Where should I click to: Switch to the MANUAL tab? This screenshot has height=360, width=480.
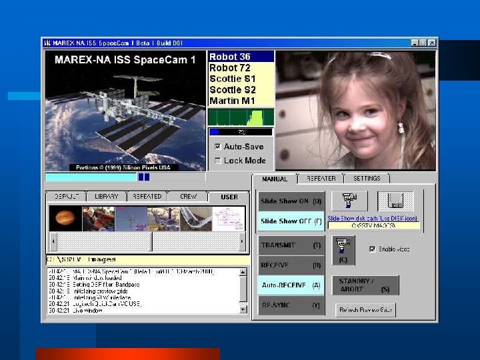[275, 179]
